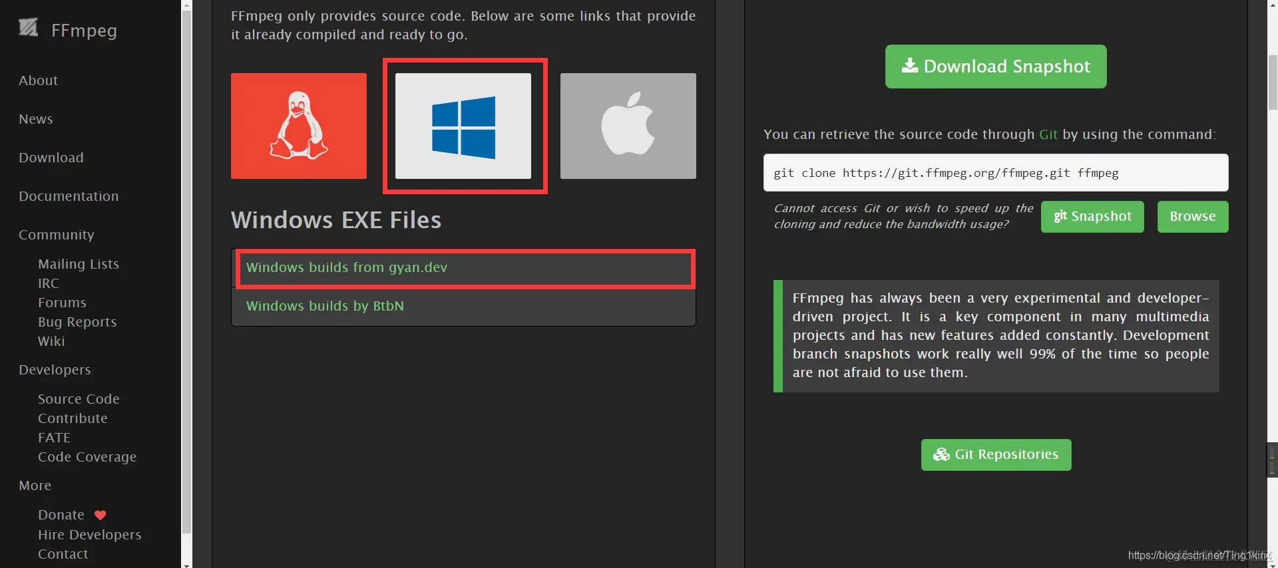Open the Community section
The width and height of the screenshot is (1278, 568).
click(57, 235)
